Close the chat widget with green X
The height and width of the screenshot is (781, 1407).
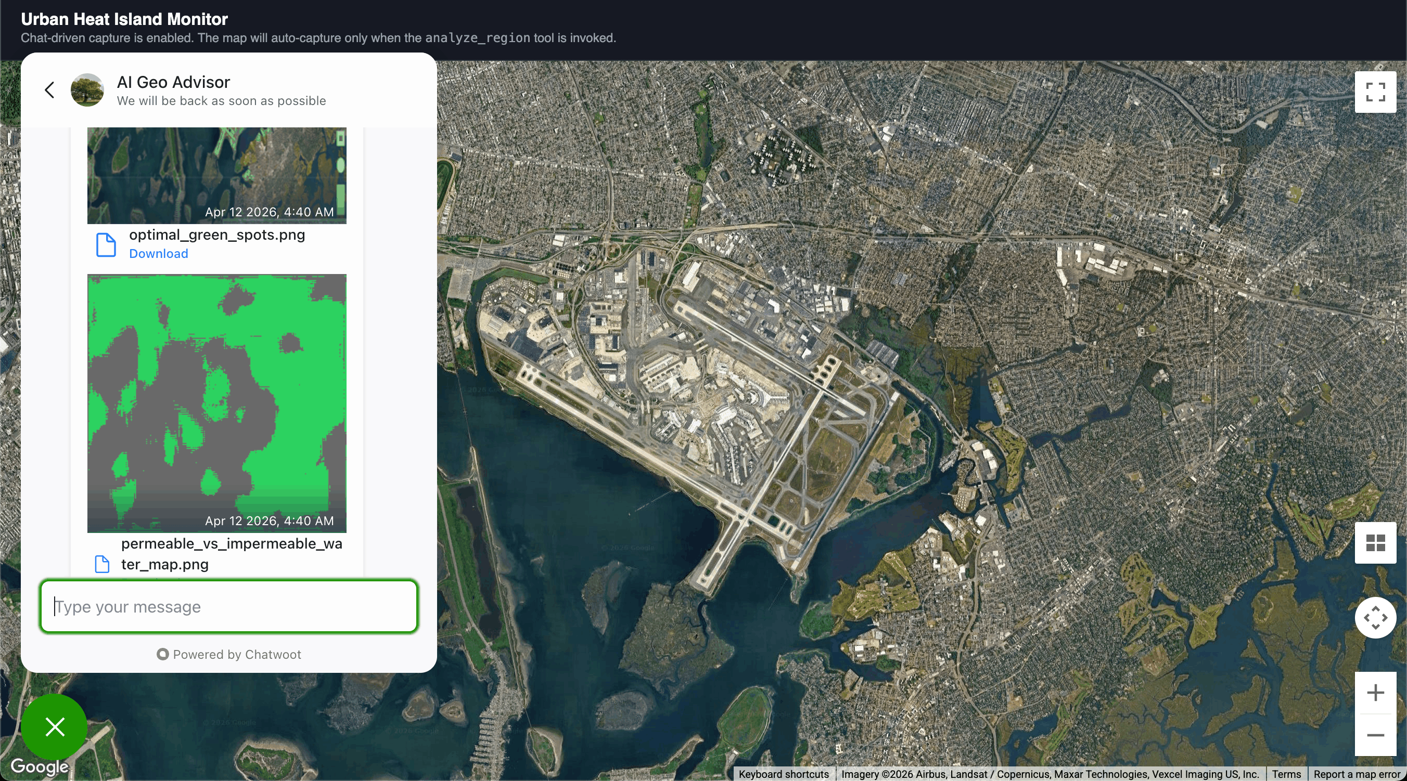[55, 726]
